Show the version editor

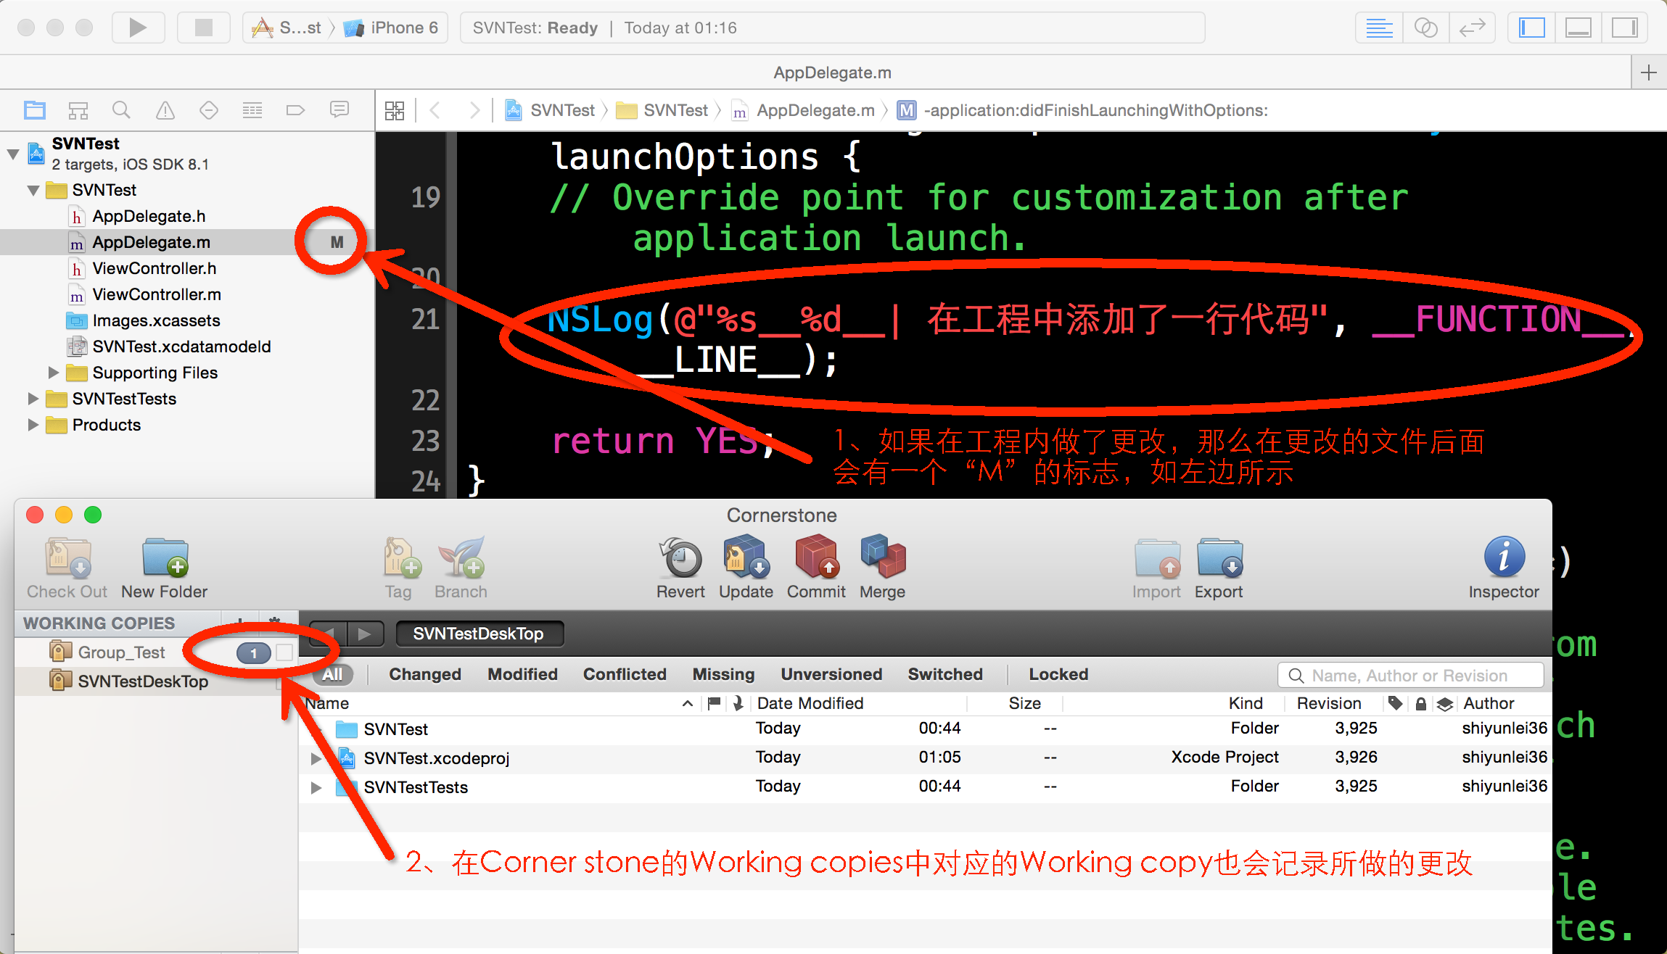click(x=1473, y=28)
